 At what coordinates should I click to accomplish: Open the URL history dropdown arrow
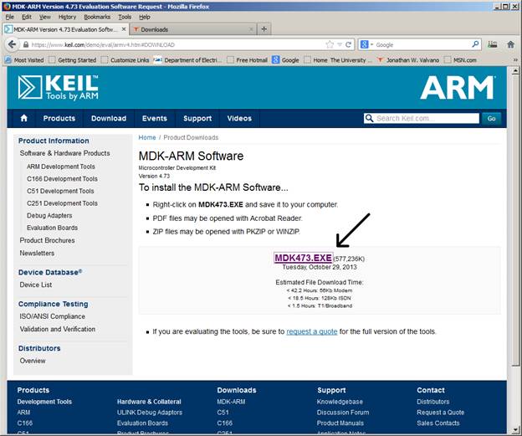click(x=340, y=44)
